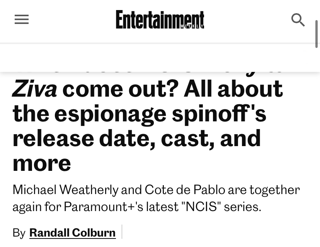Click the divider line after Randall Colburn

click(x=122, y=232)
